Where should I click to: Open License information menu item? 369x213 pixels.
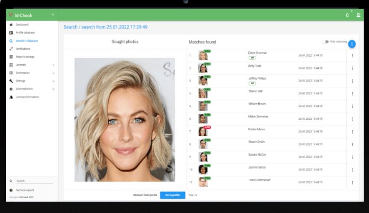click(x=27, y=97)
